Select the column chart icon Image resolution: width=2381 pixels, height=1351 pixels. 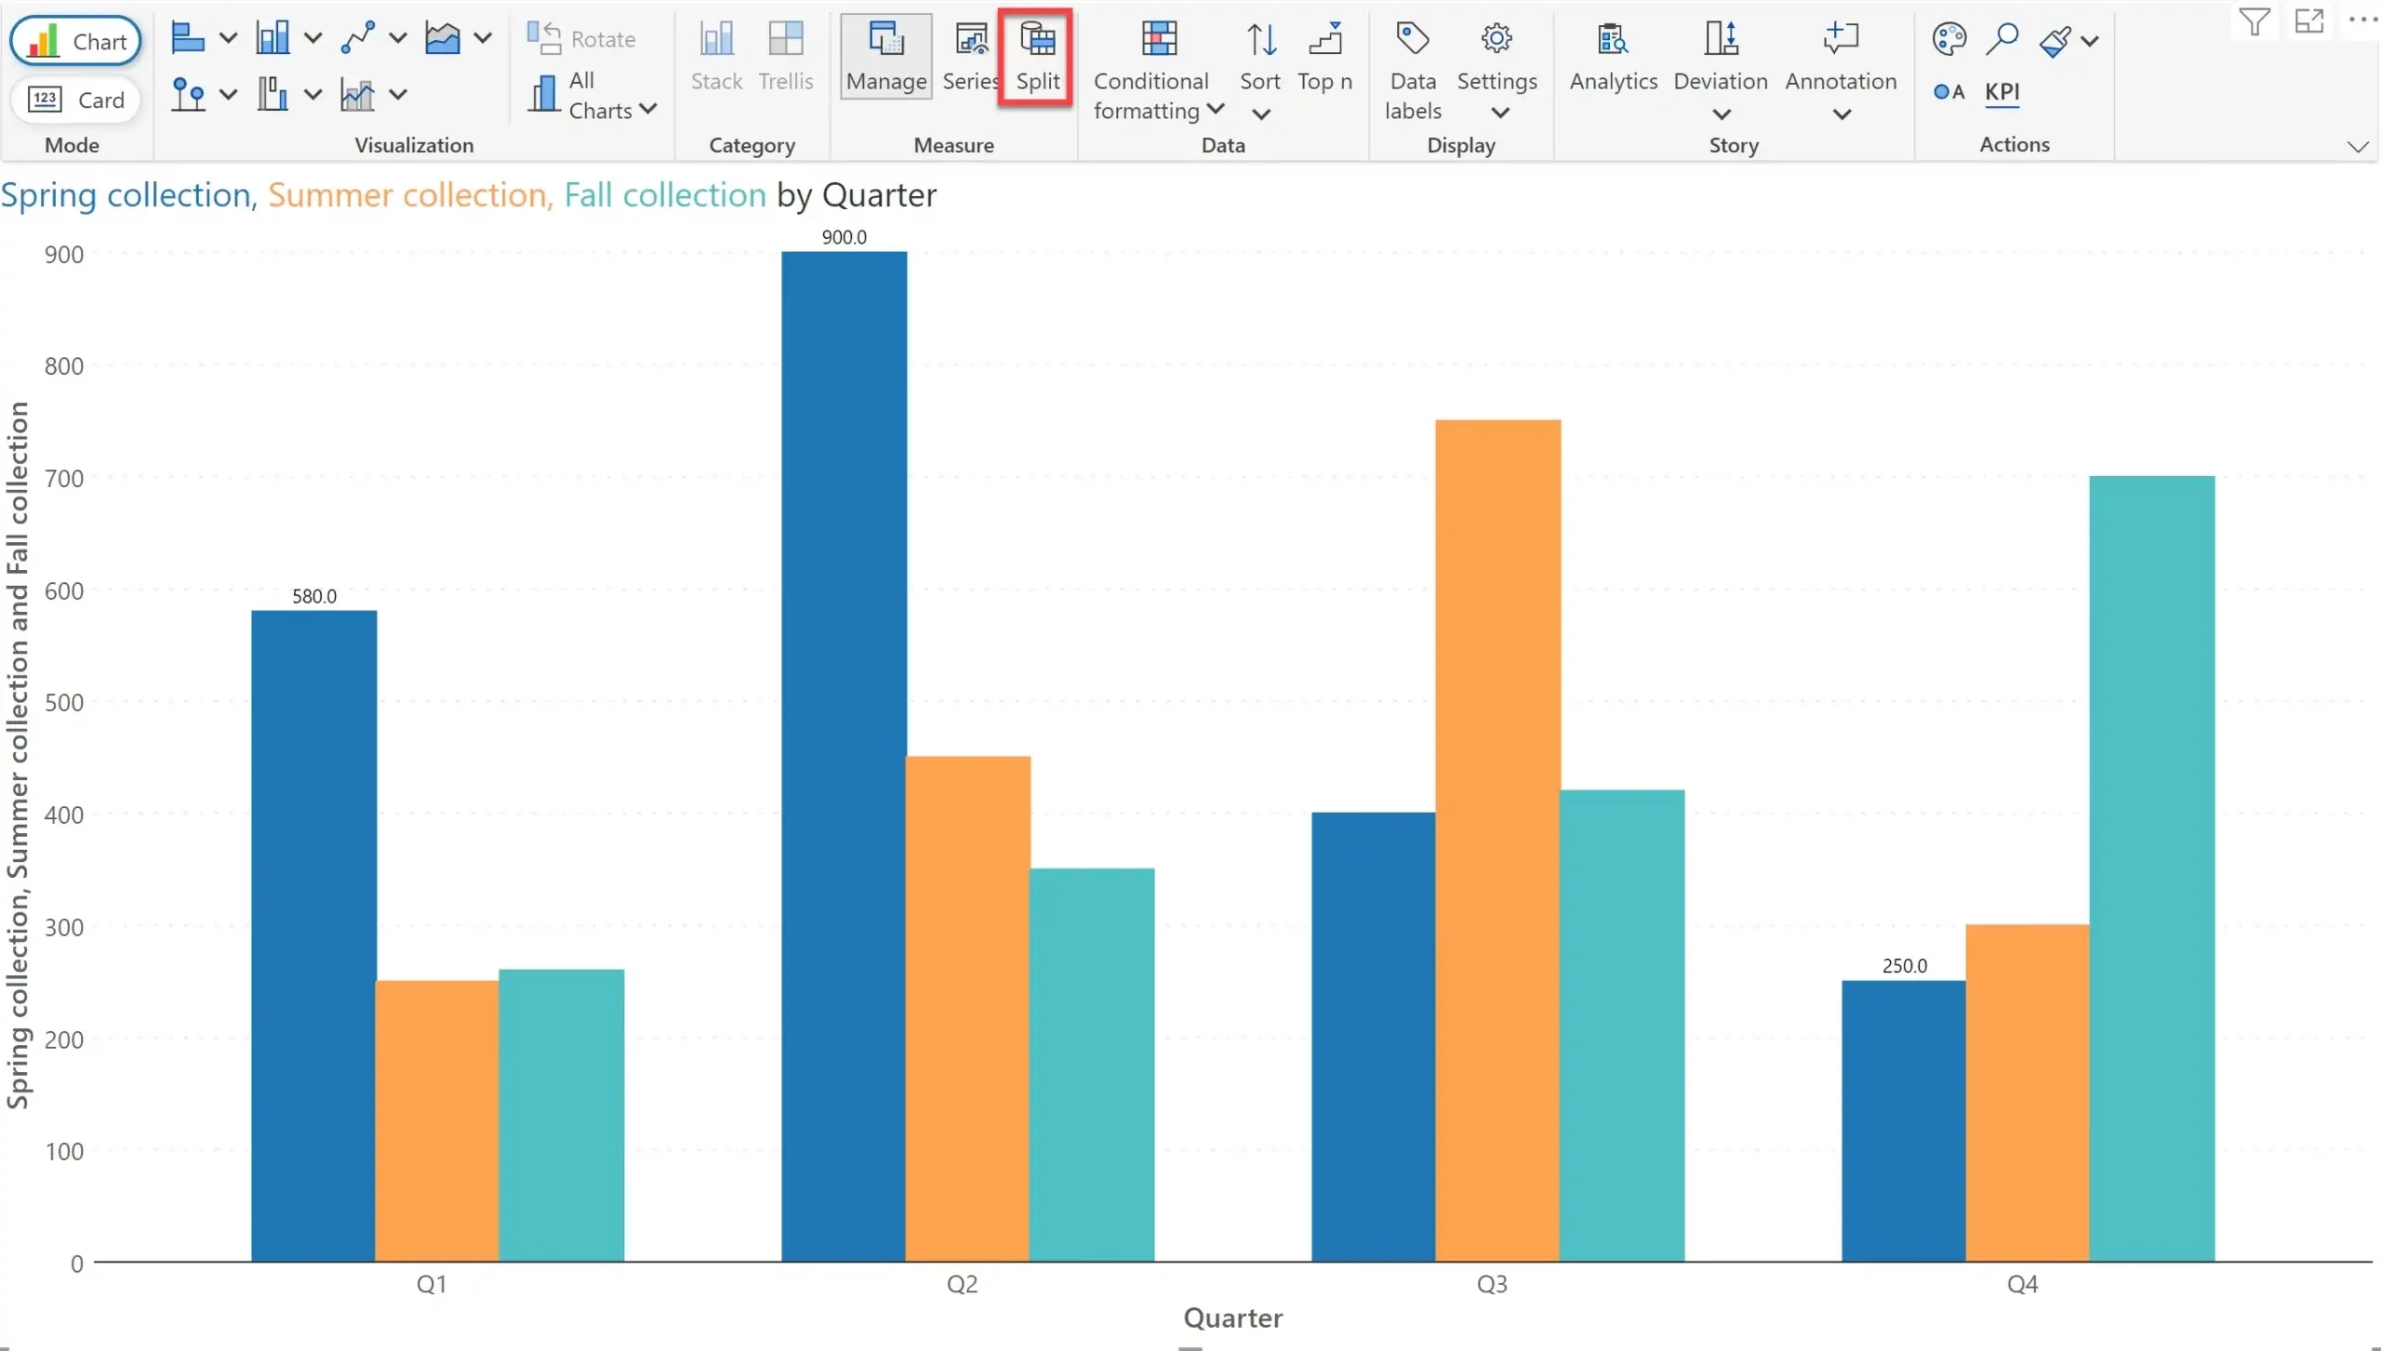(x=273, y=38)
